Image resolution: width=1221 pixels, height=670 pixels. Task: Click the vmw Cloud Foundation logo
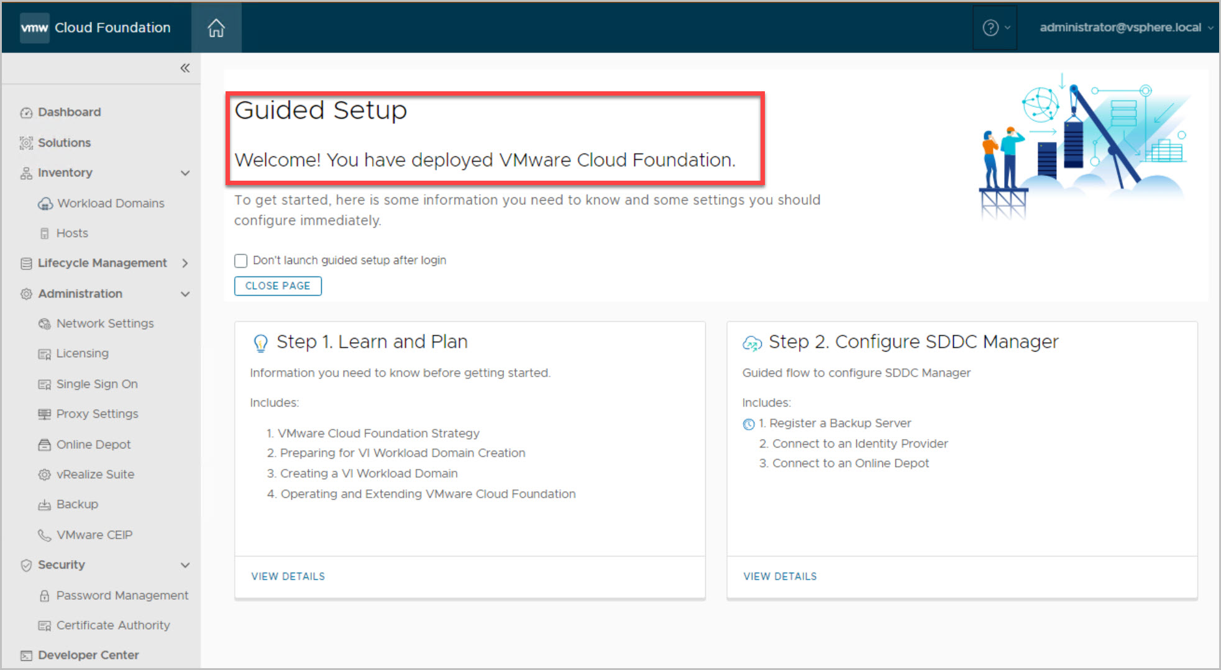pyautogui.click(x=95, y=28)
